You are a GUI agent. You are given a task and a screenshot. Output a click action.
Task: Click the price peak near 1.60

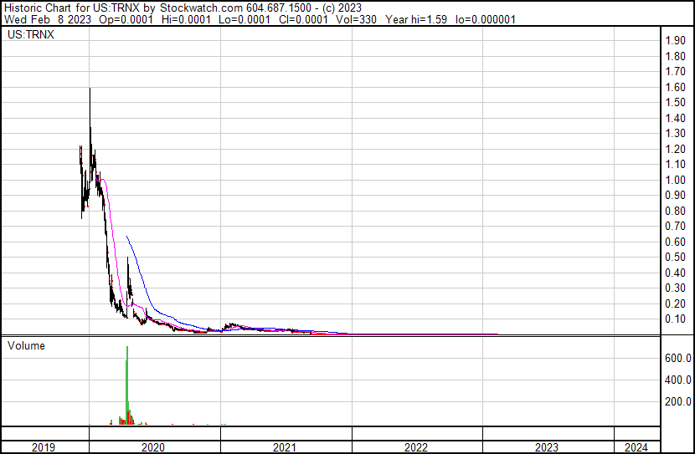(x=90, y=89)
